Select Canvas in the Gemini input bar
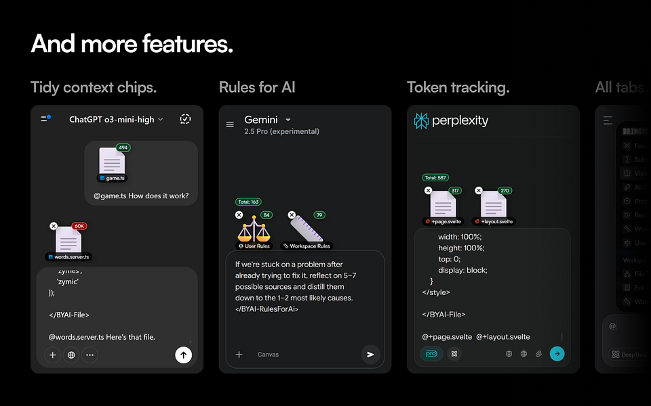The width and height of the screenshot is (651, 406). 269,355
